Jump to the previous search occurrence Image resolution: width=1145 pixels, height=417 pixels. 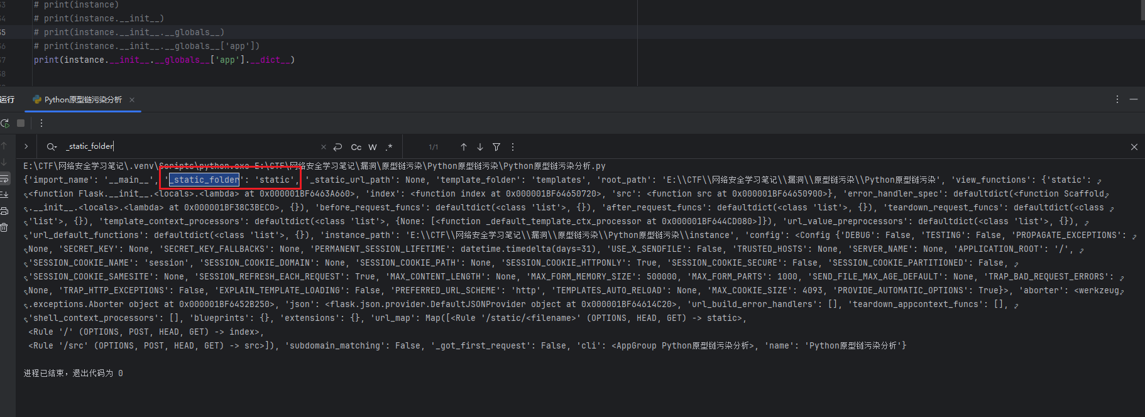(x=464, y=147)
